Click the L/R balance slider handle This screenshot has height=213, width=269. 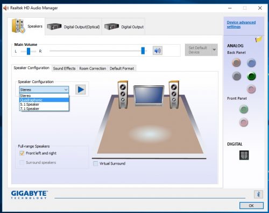click(x=29, y=51)
